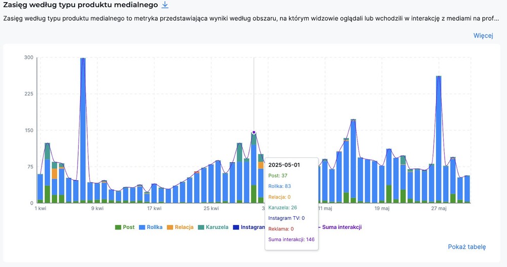Click the orange Relacja segment in early April bar
507x267 pixels.
[x=54, y=173]
